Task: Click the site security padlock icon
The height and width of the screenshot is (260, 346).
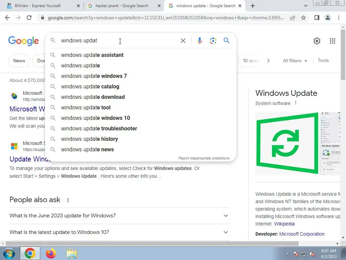Action: click(x=43, y=18)
